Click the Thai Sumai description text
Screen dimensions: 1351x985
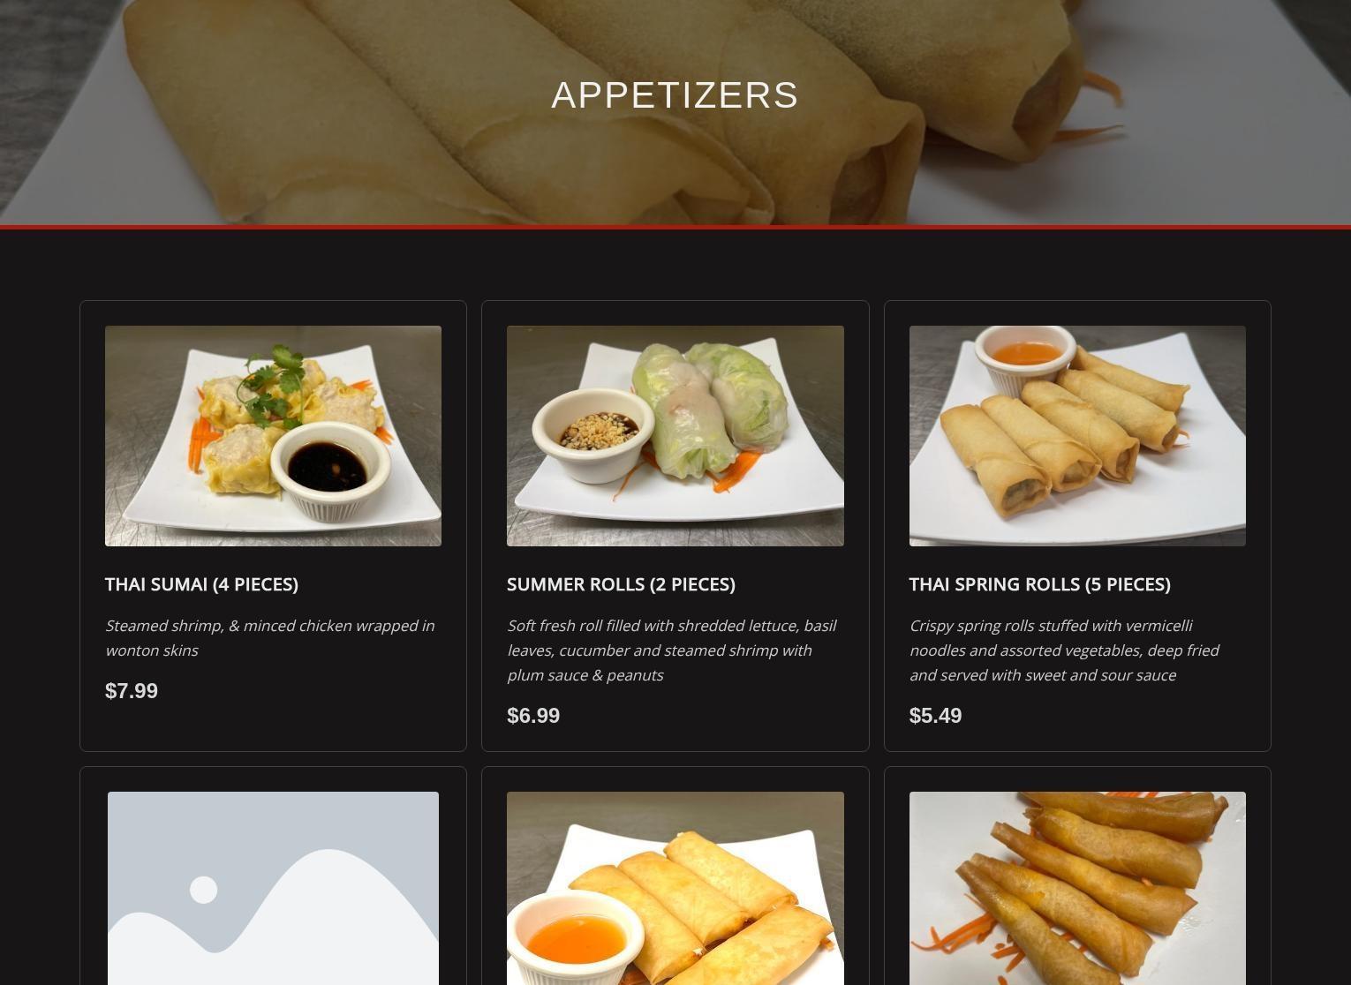(x=270, y=638)
